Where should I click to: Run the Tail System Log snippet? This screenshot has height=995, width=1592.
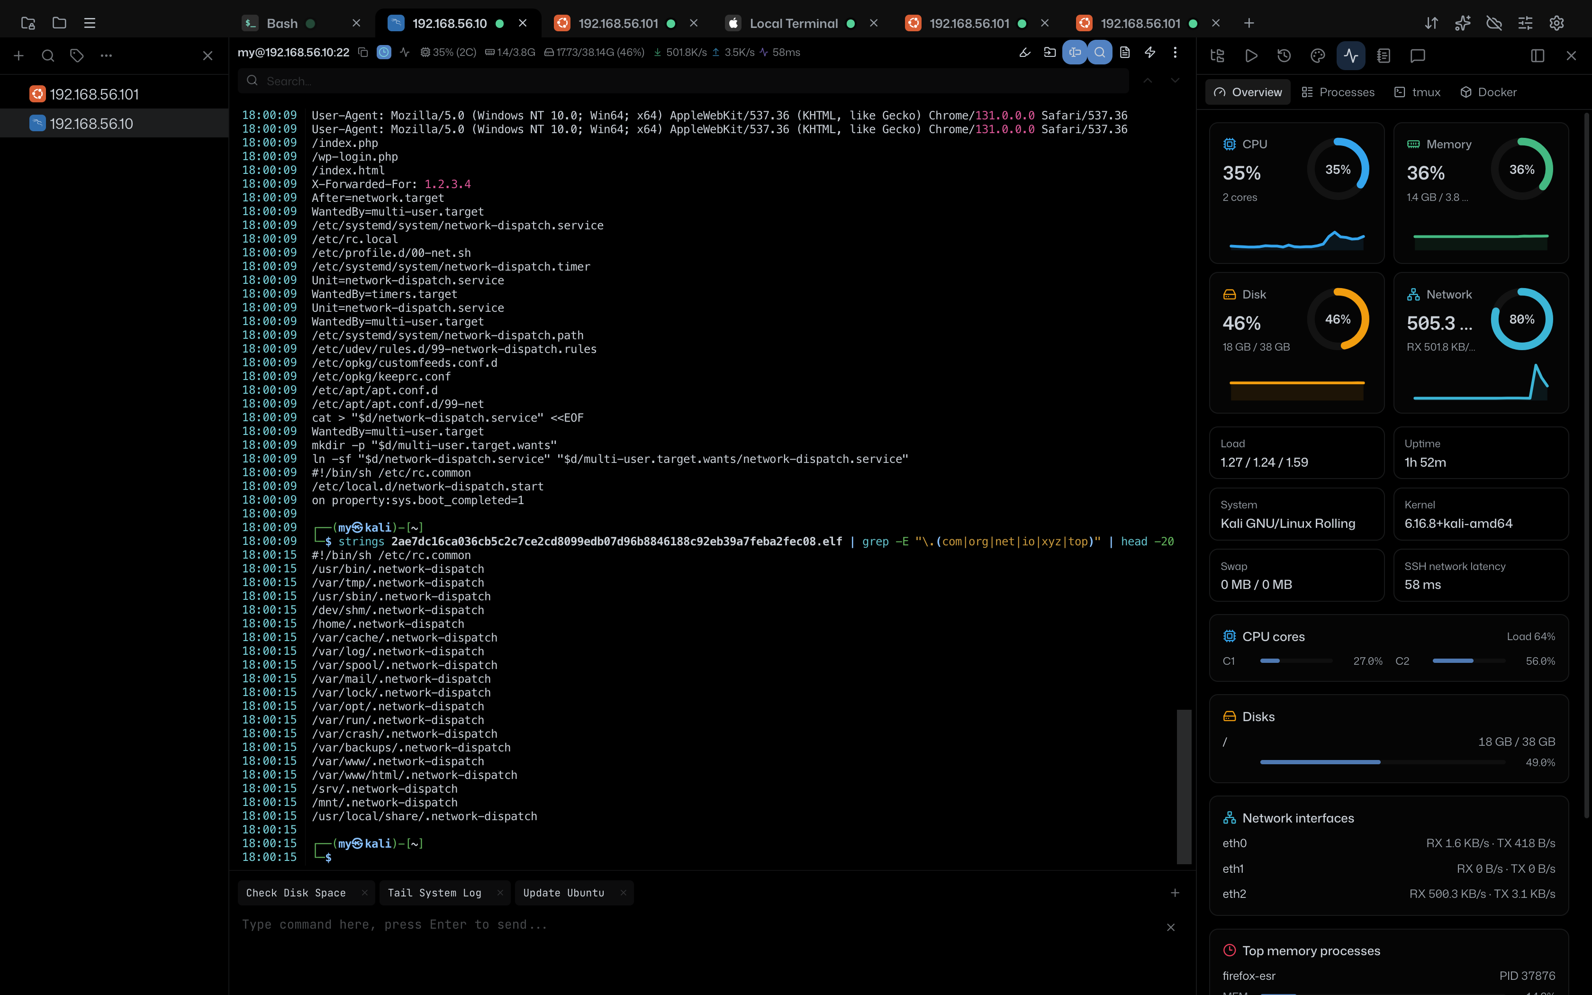[x=435, y=893]
